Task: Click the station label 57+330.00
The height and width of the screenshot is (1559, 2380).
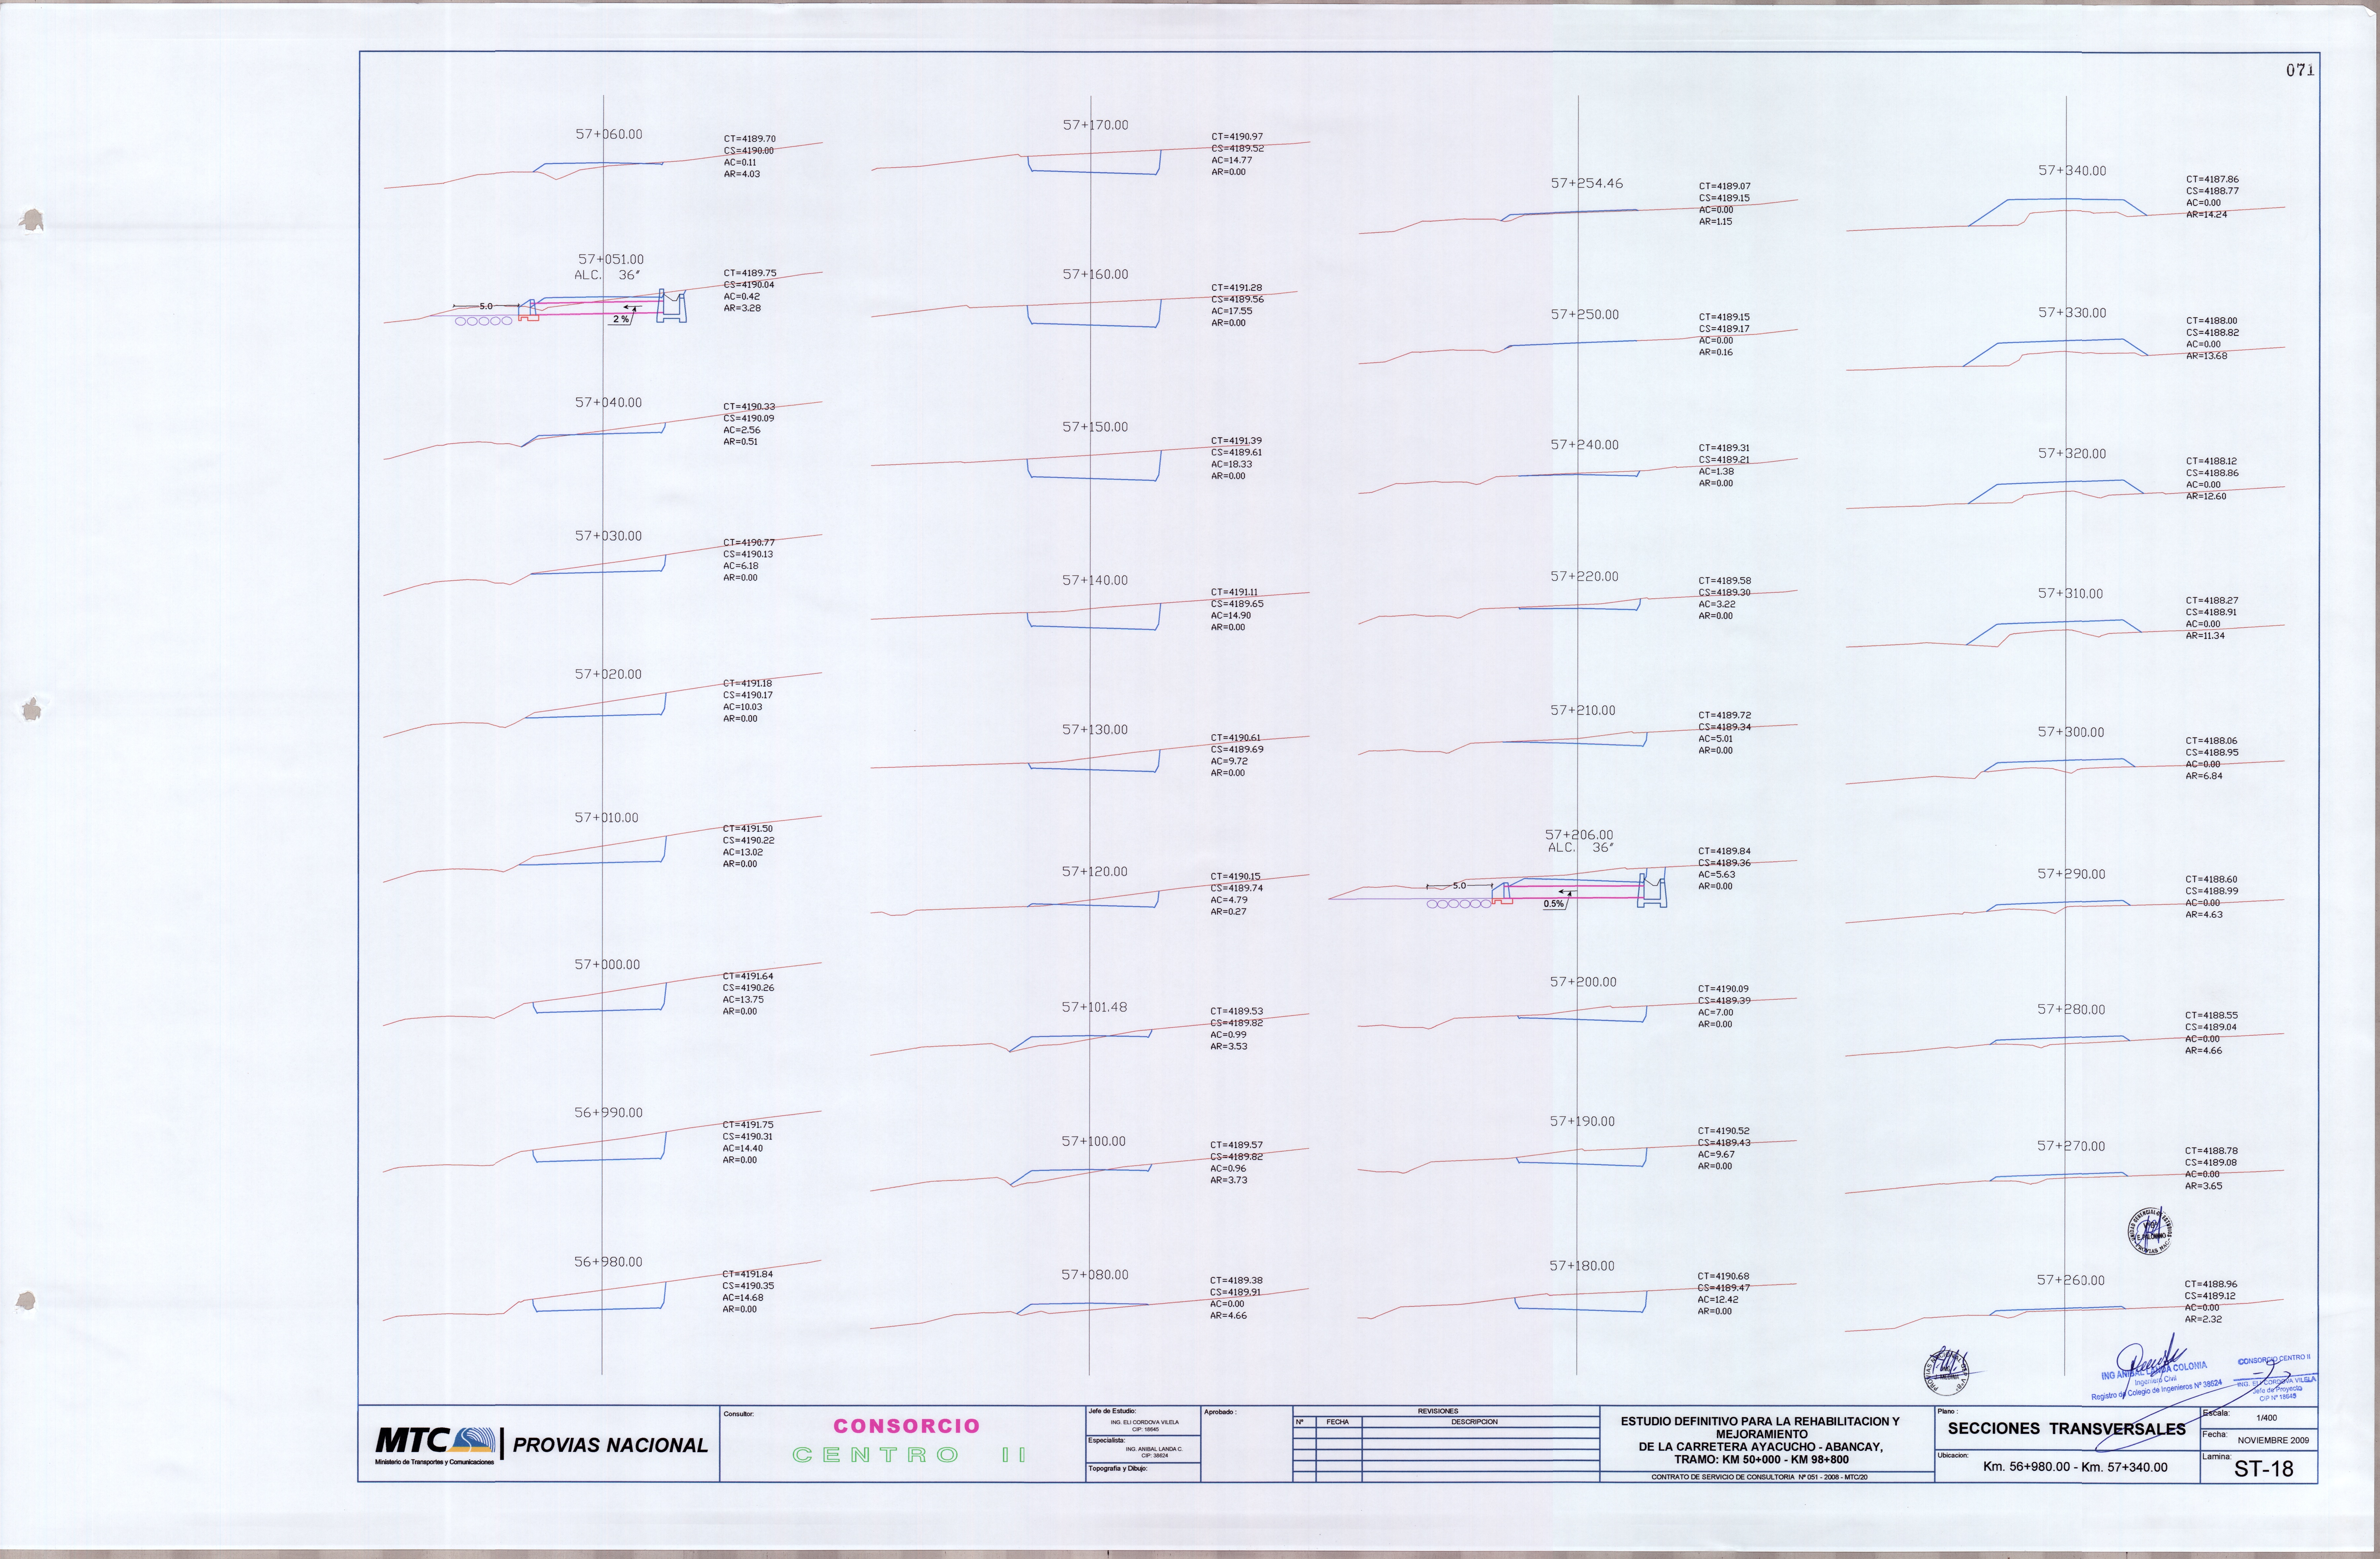Action: [2072, 313]
